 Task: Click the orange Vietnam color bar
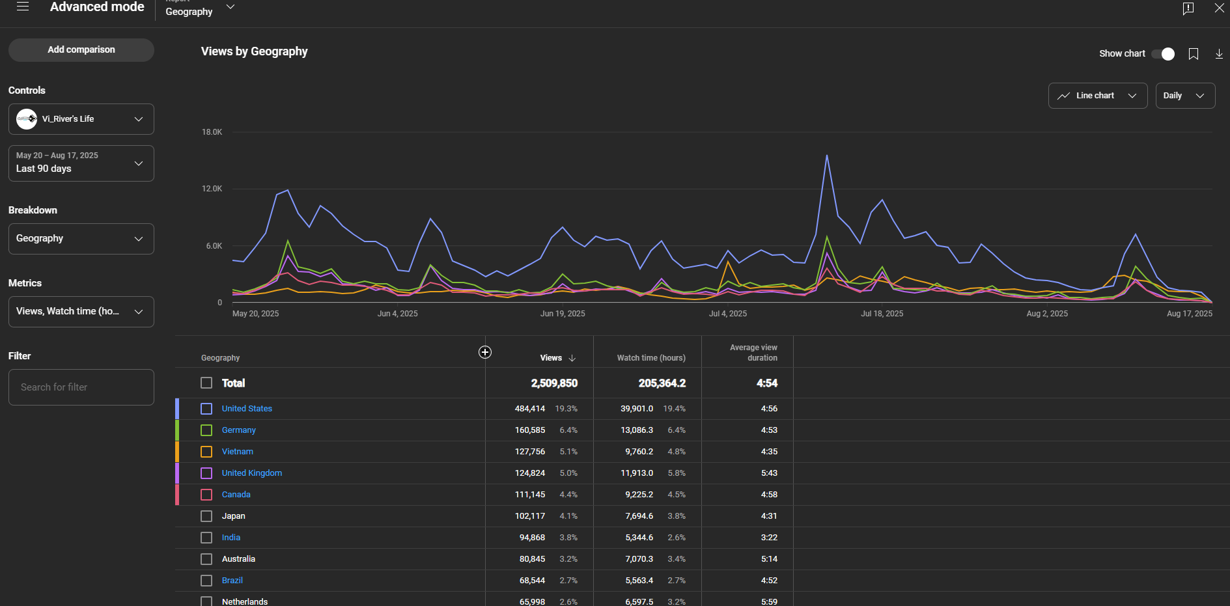177,452
